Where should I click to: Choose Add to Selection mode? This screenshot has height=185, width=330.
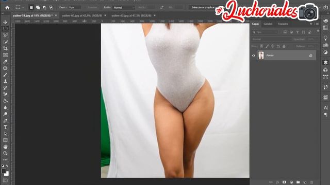tap(38, 8)
